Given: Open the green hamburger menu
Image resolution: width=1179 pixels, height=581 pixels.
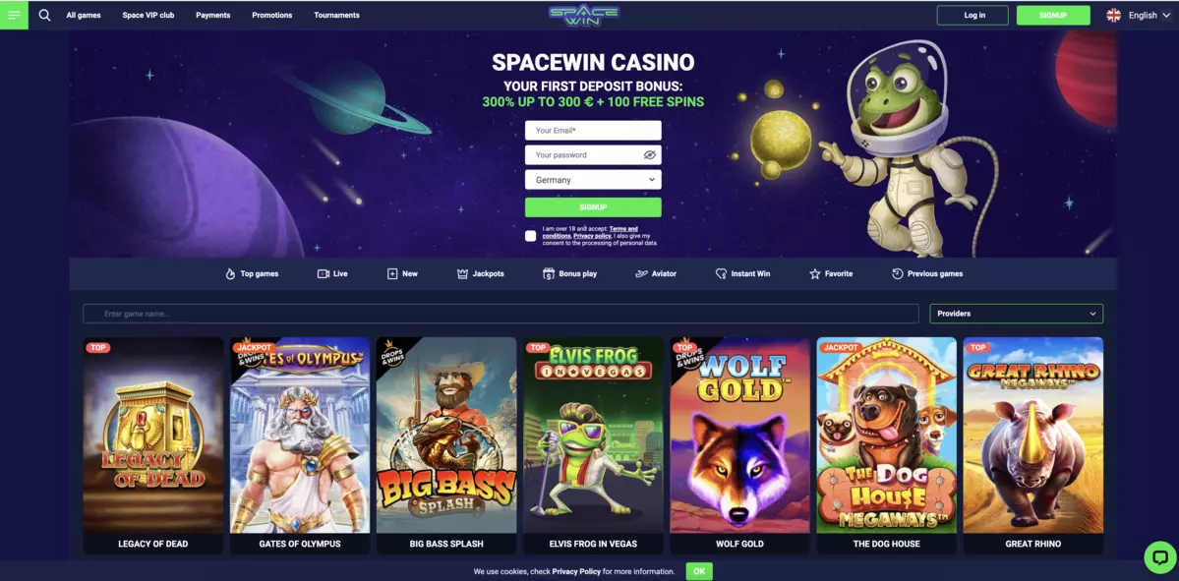Looking at the screenshot, I should click(14, 15).
